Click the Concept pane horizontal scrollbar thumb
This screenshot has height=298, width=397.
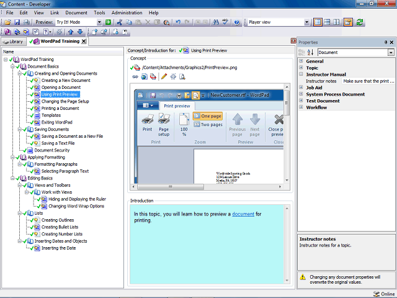coord(171,187)
